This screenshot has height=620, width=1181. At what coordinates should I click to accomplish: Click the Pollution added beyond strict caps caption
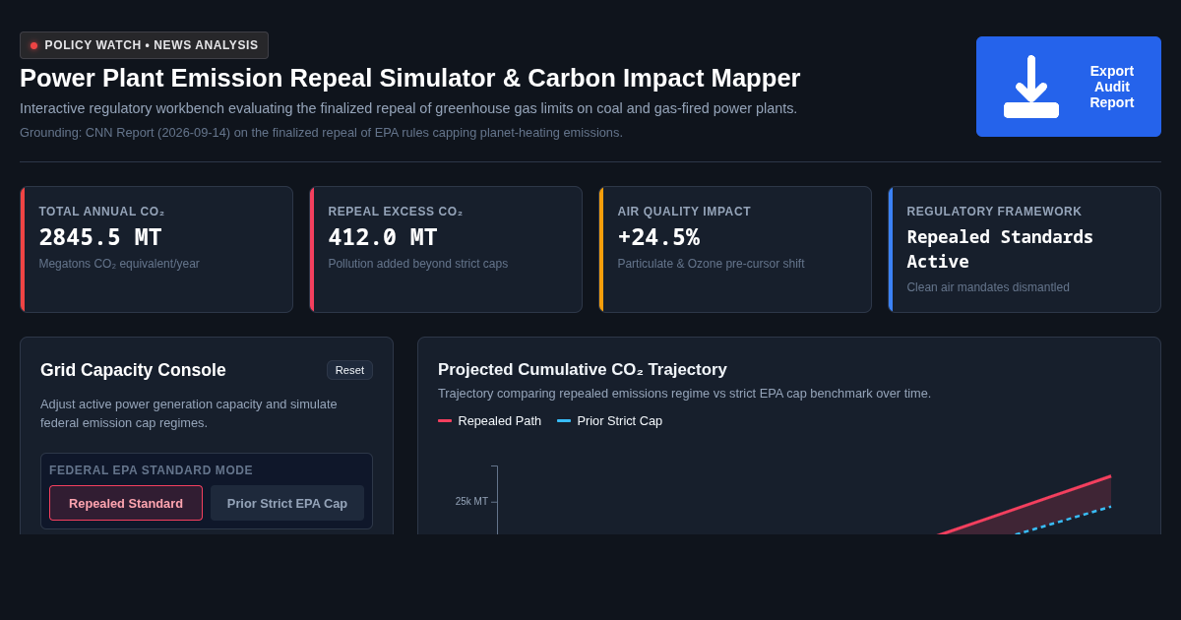coord(417,264)
